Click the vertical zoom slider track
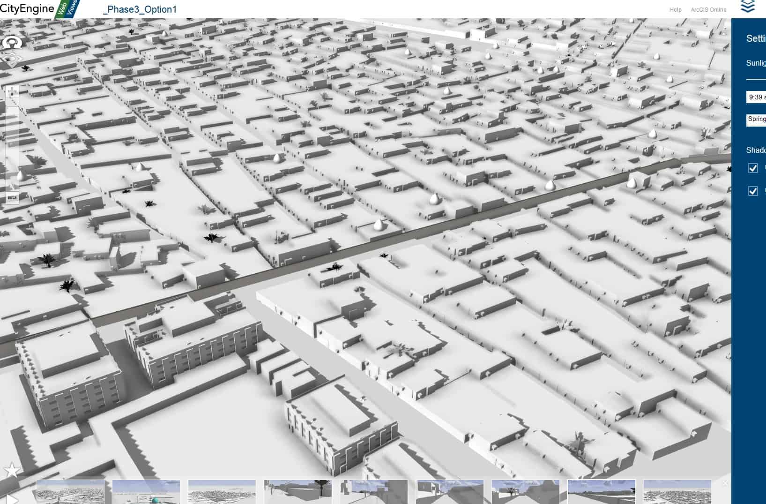766x504 pixels. (13, 141)
